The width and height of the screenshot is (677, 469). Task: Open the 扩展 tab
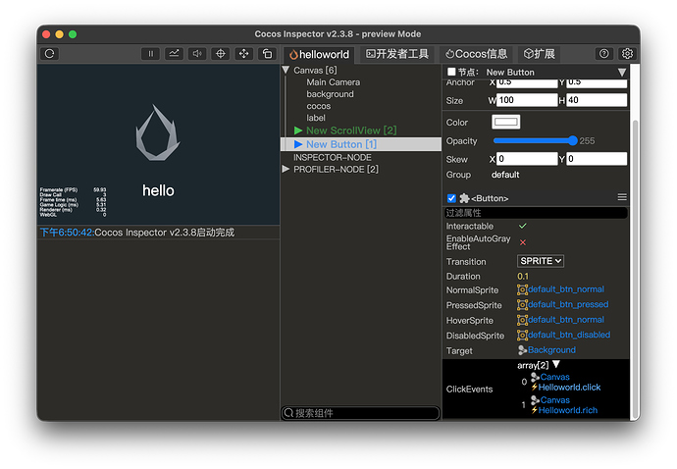click(x=540, y=54)
